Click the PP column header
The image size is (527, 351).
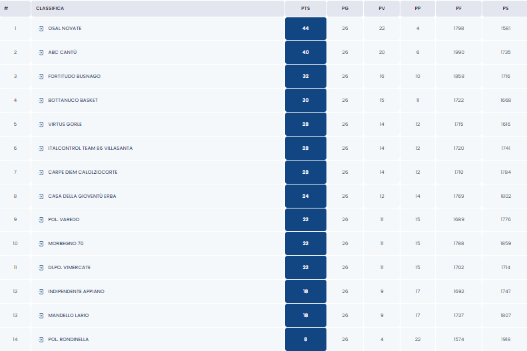pyautogui.click(x=418, y=9)
